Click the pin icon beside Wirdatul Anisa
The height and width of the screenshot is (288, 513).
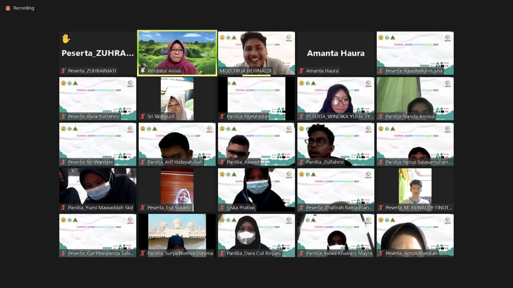[143, 71]
